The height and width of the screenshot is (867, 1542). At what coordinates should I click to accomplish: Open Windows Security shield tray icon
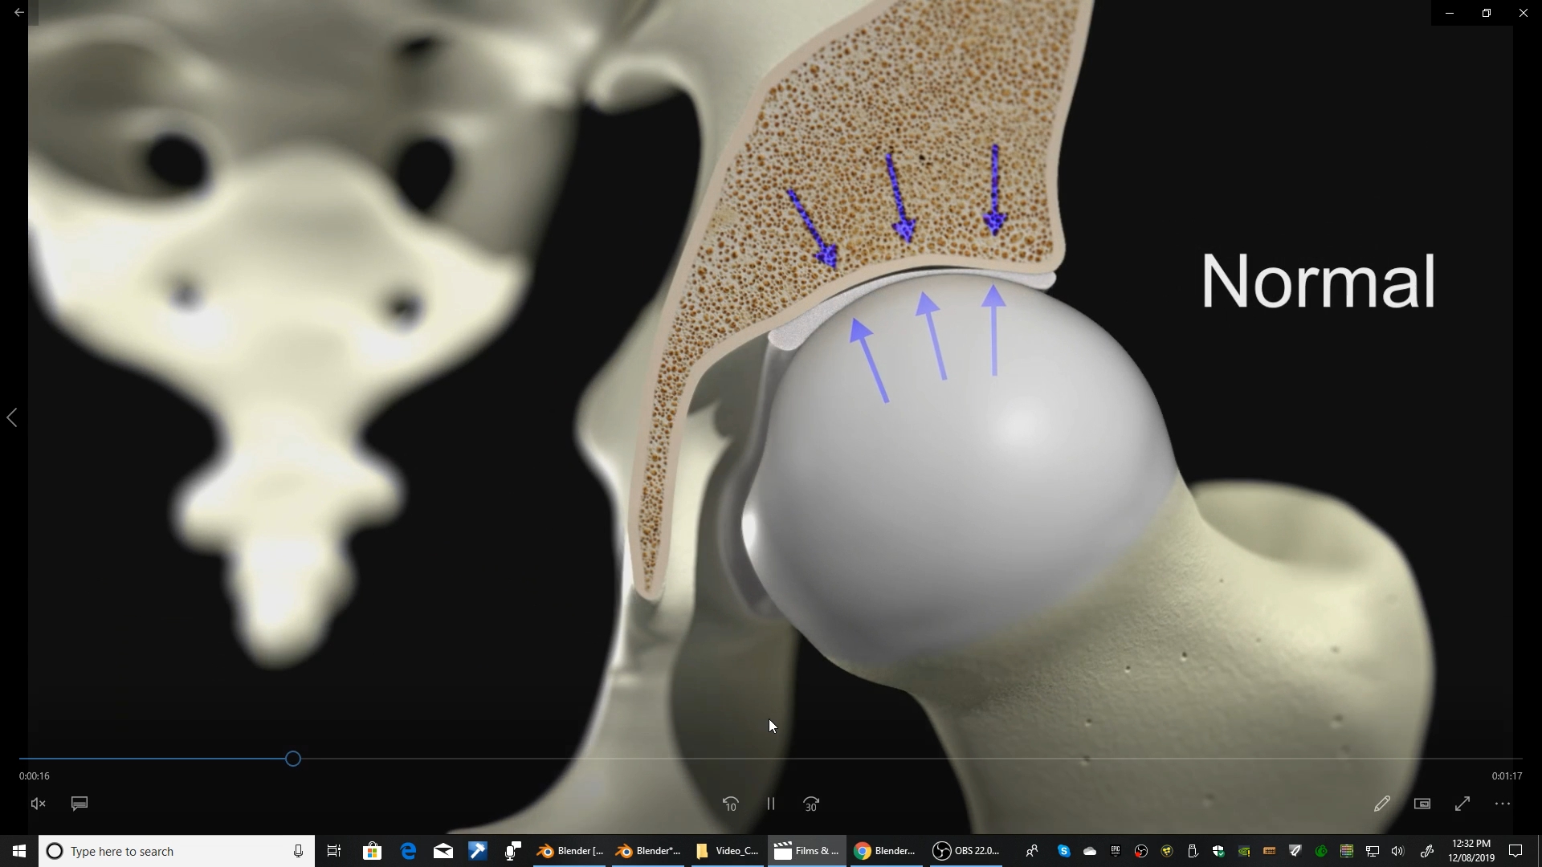(x=1218, y=851)
